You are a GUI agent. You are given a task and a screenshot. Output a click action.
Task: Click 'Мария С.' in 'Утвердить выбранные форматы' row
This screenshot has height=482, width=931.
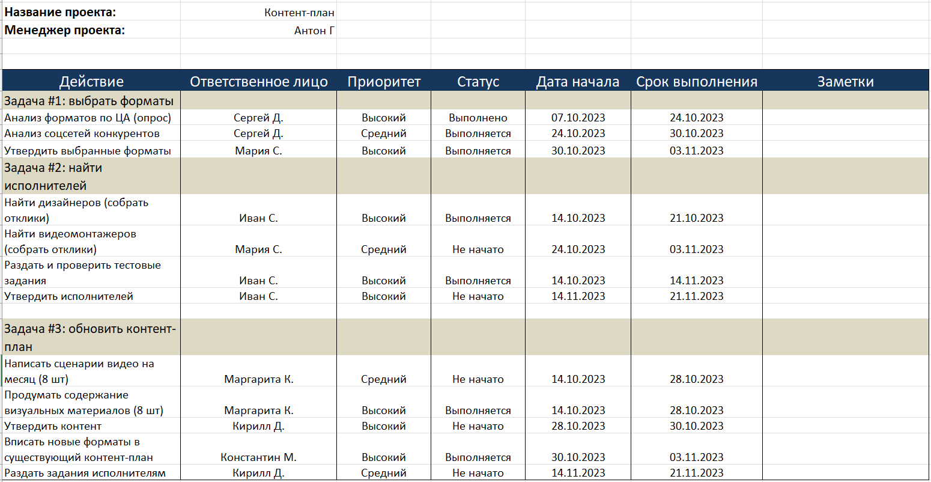coord(258,150)
